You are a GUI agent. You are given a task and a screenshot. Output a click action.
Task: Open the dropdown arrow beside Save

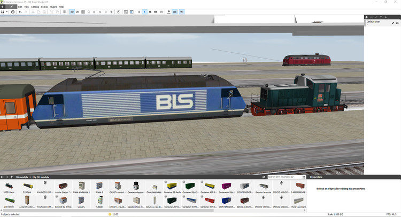click(6, 12)
